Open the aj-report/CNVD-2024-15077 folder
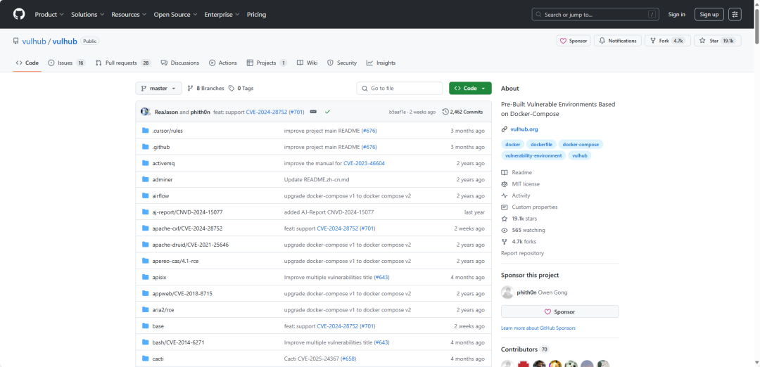The image size is (760, 367). pyautogui.click(x=188, y=212)
